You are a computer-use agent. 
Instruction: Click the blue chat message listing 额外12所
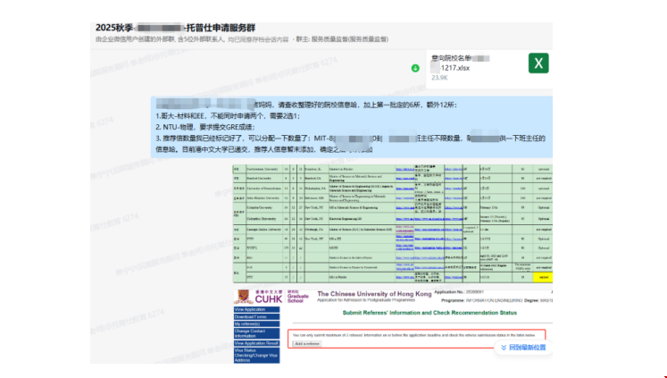pyautogui.click(x=352, y=127)
